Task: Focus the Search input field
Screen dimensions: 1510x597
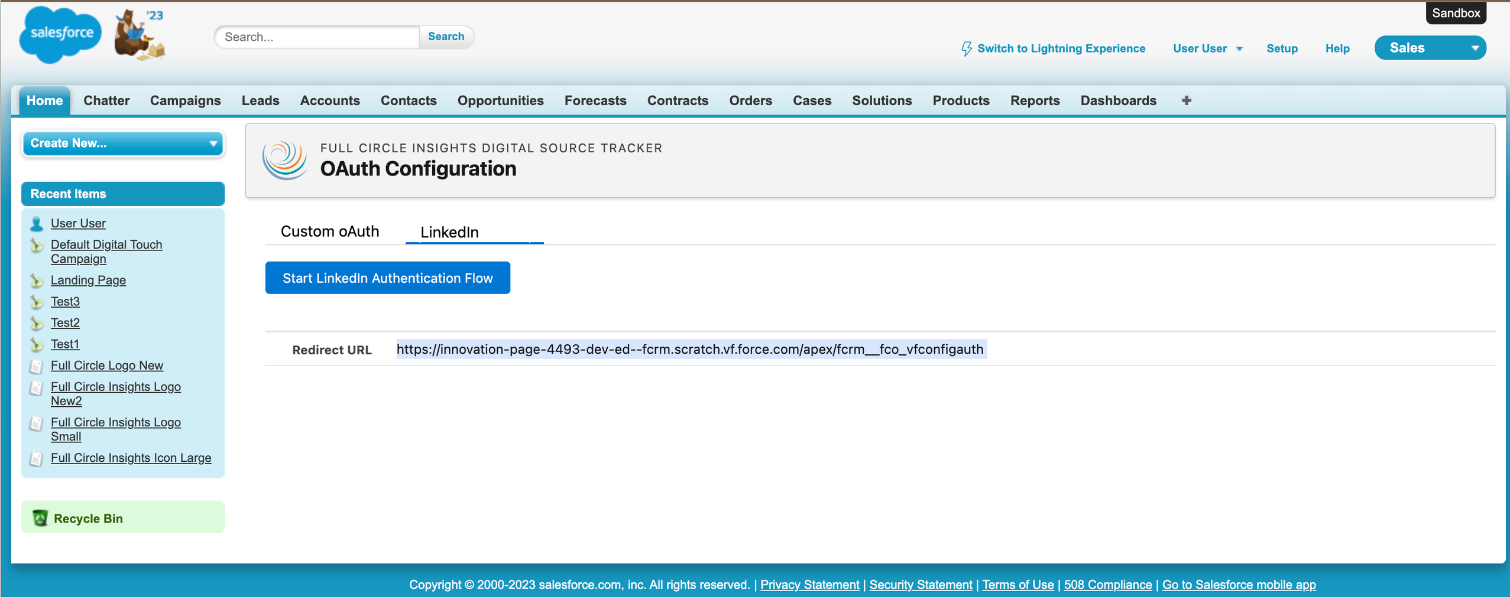Action: [x=317, y=37]
